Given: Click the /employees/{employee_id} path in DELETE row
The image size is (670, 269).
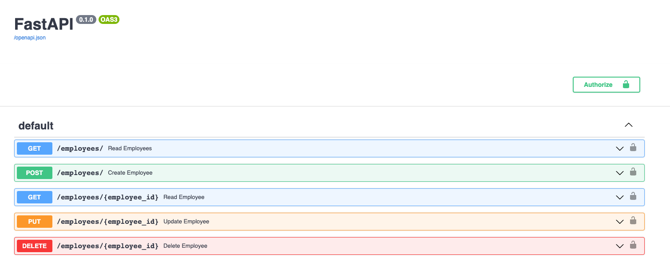Looking at the screenshot, I should (107, 246).
